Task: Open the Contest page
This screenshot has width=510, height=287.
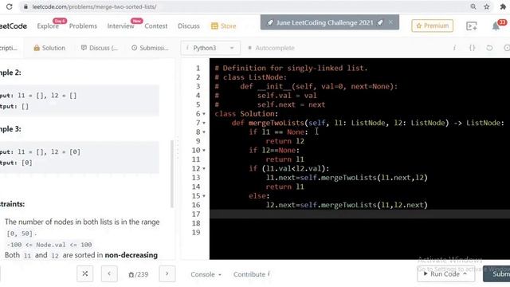Action: pyautogui.click(x=156, y=26)
